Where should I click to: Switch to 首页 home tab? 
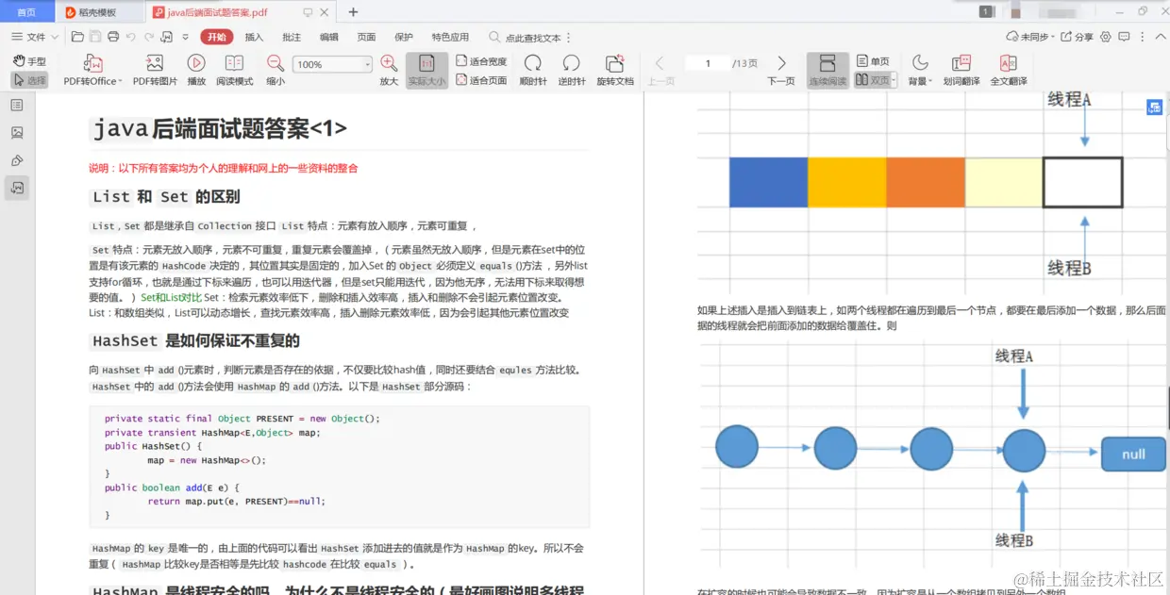point(26,12)
